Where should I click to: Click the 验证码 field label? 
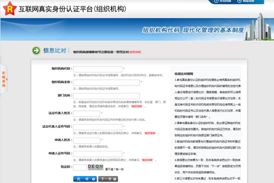(x=67, y=166)
